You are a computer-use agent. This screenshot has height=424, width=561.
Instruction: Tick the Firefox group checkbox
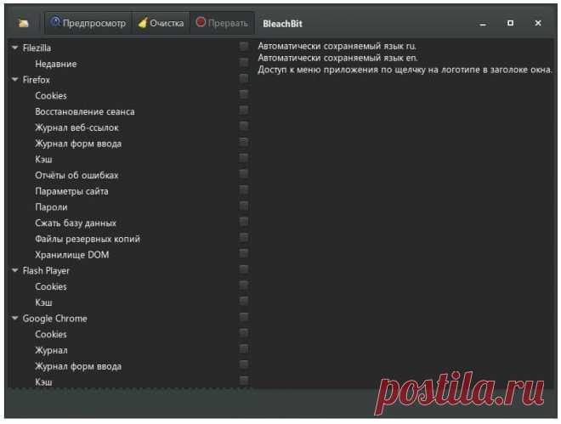pyautogui.click(x=244, y=78)
